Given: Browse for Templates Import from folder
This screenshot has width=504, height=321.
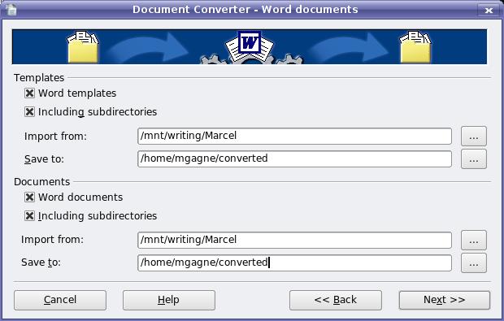Looking at the screenshot, I should (x=474, y=137).
